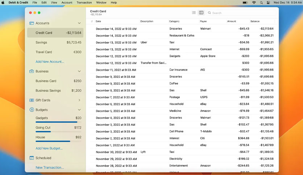This screenshot has height=175, width=303.
Task: Open the View menu
Action: coord(54,3)
